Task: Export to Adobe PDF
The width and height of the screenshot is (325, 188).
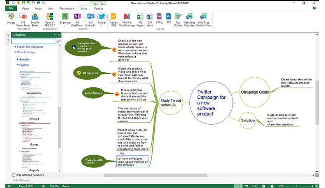Action: point(114,20)
